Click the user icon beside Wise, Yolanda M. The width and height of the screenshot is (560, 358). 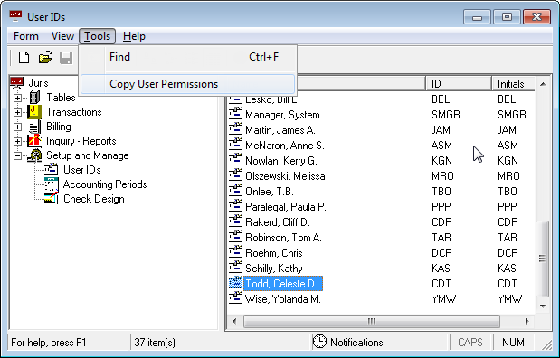click(235, 298)
